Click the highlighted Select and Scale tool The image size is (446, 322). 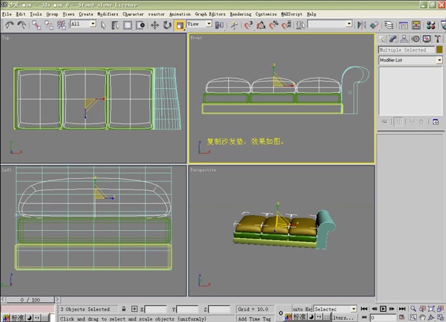tap(180, 25)
